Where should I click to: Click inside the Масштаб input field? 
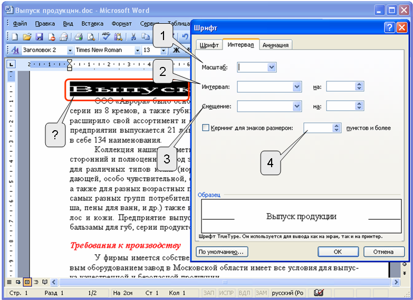(252, 67)
